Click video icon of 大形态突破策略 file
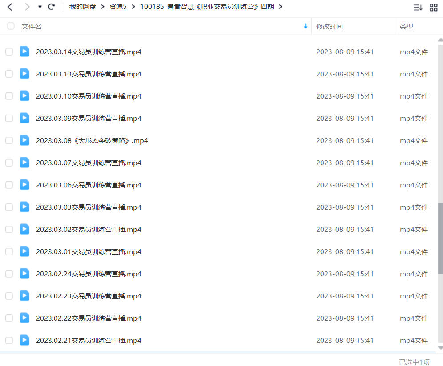The image size is (443, 366). tap(24, 140)
